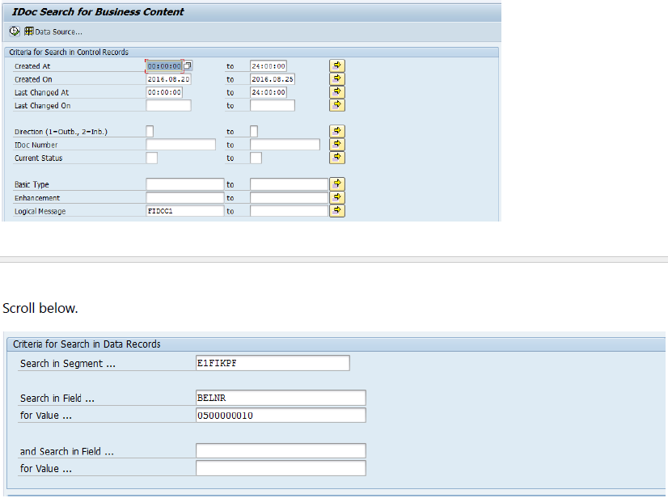Open multiple selection for Last Changed At
This screenshot has height=498, width=668.
[x=337, y=92]
